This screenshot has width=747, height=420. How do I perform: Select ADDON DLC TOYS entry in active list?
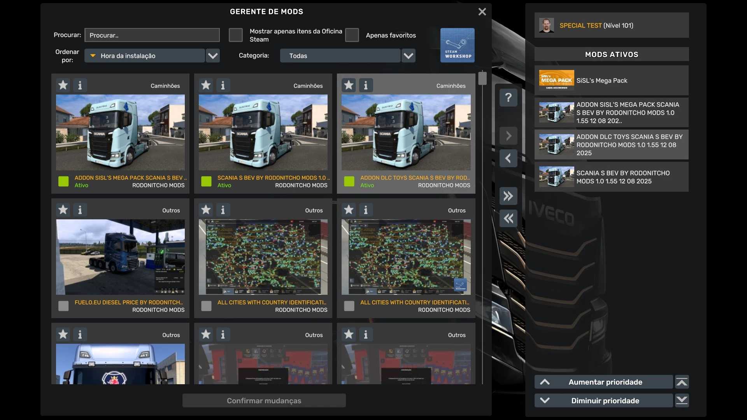point(611,145)
